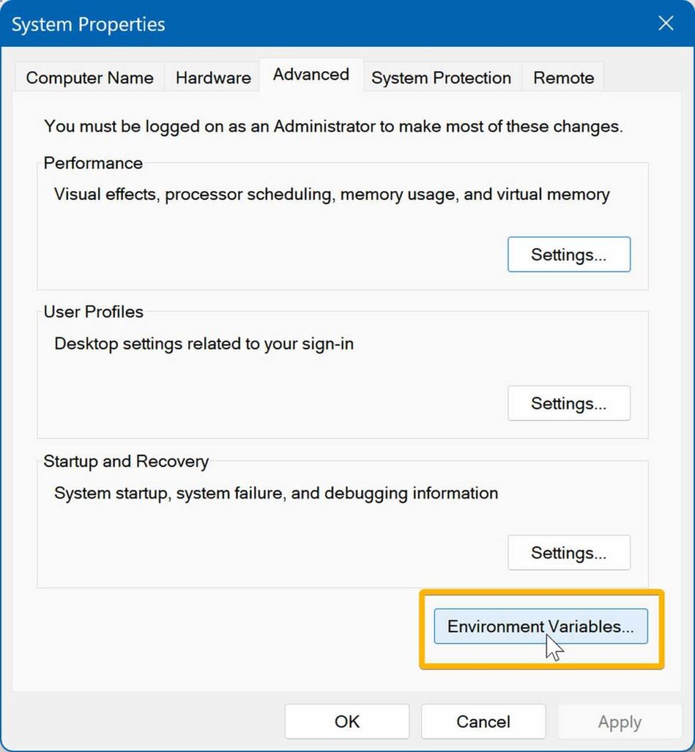695x752 pixels.
Task: Switch to the Computer Name tab
Action: click(90, 78)
